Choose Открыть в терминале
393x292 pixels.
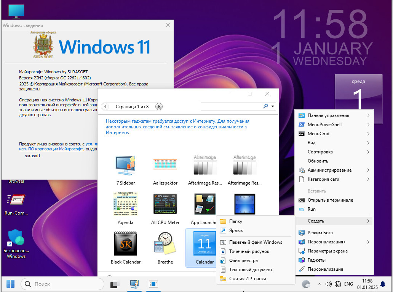(x=334, y=200)
